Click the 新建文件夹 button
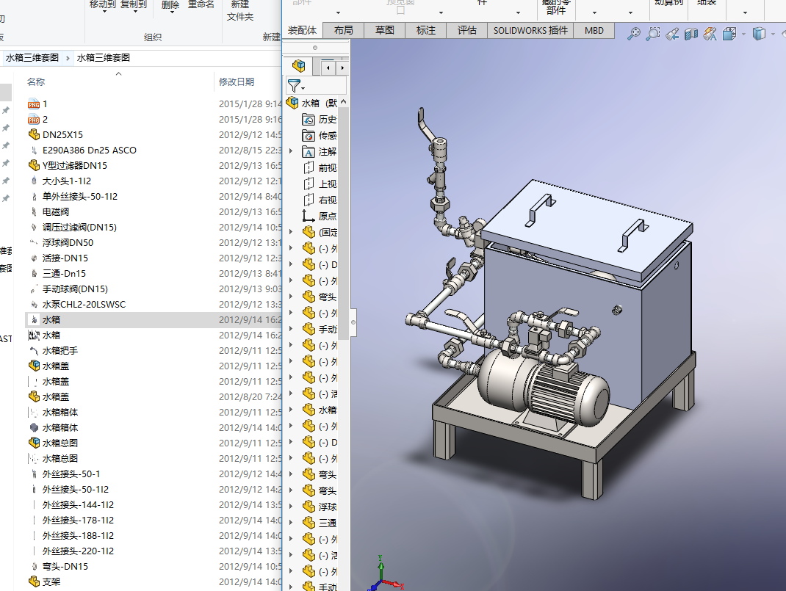Viewport: 786px width, 591px height. pos(240,10)
